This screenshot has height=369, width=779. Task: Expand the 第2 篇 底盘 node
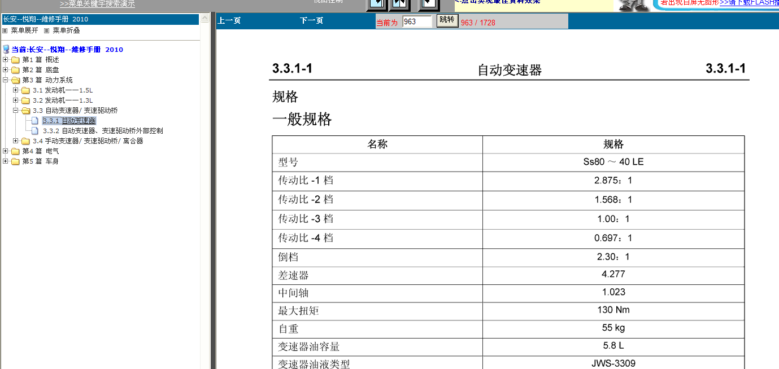tap(6, 70)
